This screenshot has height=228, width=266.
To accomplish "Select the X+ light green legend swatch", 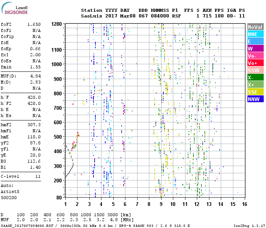I will tap(255, 85).
